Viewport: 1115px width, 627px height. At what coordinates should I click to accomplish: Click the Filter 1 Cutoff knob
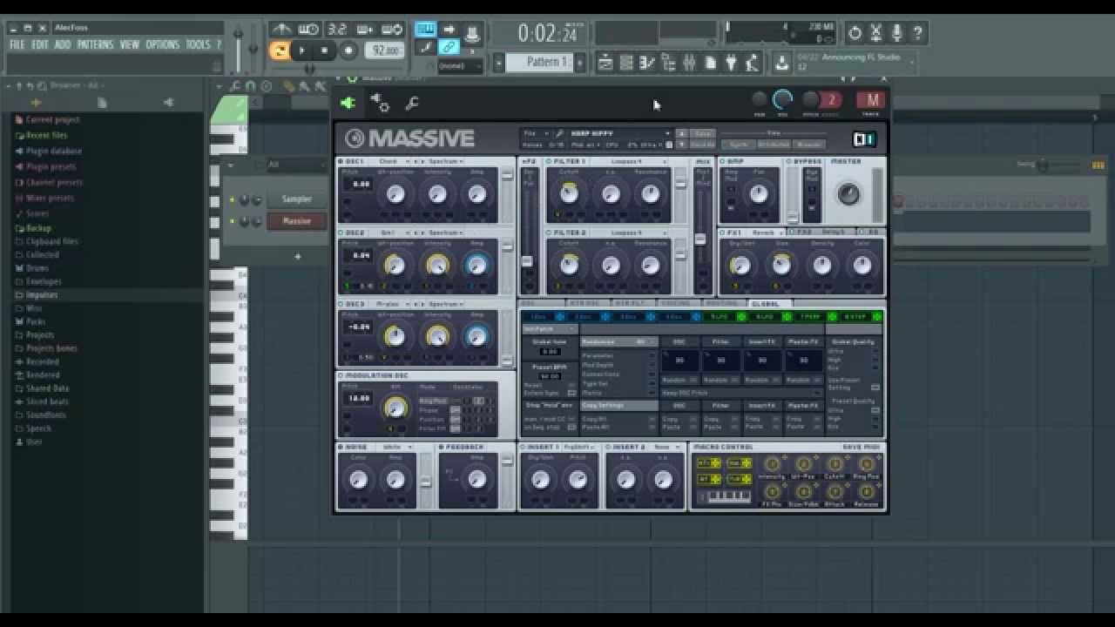[x=569, y=193]
